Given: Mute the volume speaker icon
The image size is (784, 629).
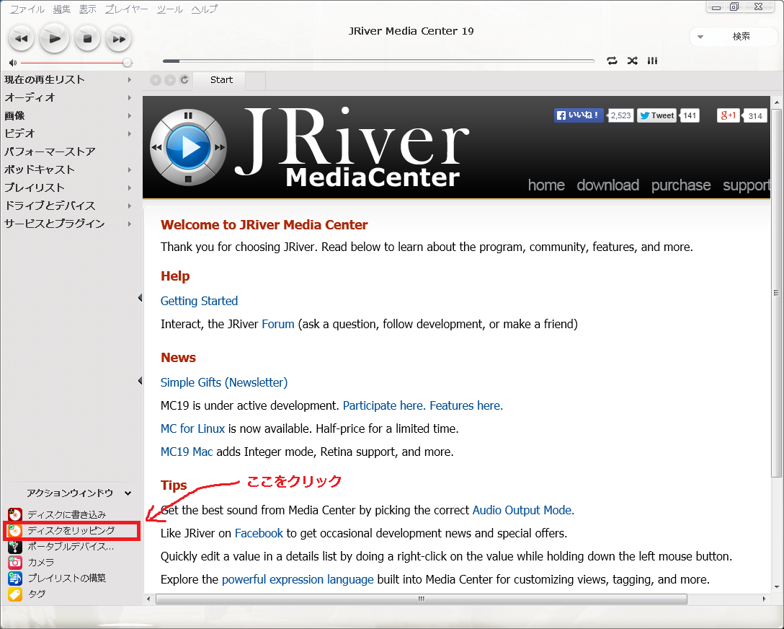Looking at the screenshot, I should 12,63.
